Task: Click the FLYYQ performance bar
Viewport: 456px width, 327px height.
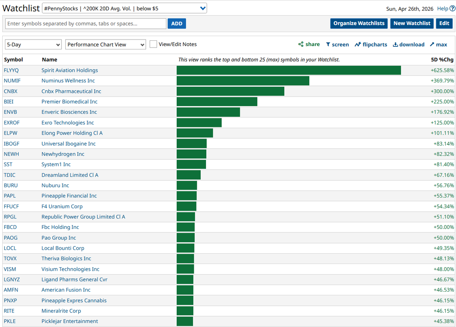Action: tap(289, 70)
